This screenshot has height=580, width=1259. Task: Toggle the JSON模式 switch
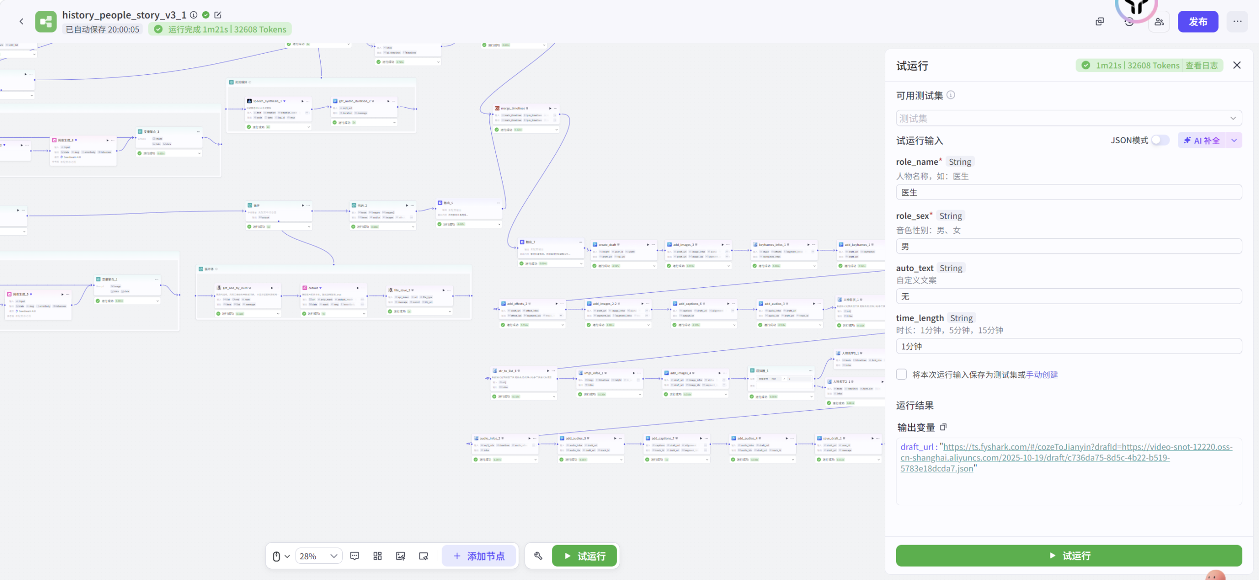[x=1160, y=140]
